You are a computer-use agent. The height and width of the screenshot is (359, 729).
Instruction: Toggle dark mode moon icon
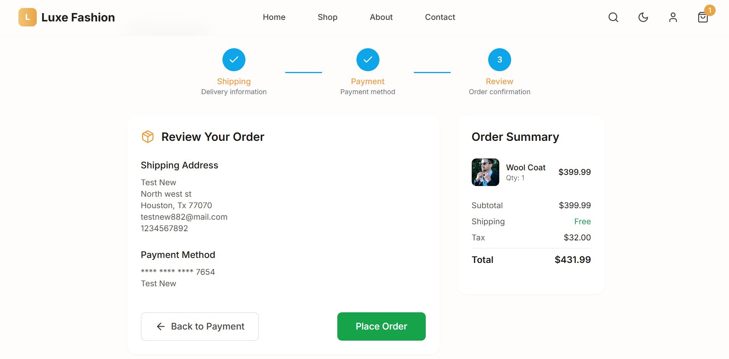643,17
